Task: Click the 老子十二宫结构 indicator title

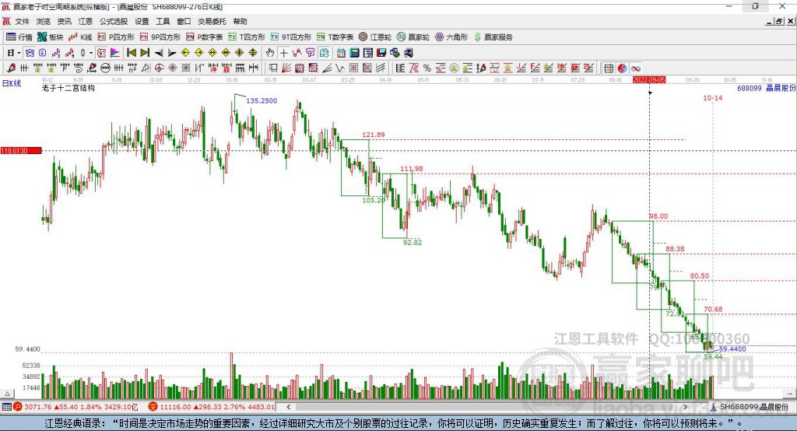Action: [68, 88]
